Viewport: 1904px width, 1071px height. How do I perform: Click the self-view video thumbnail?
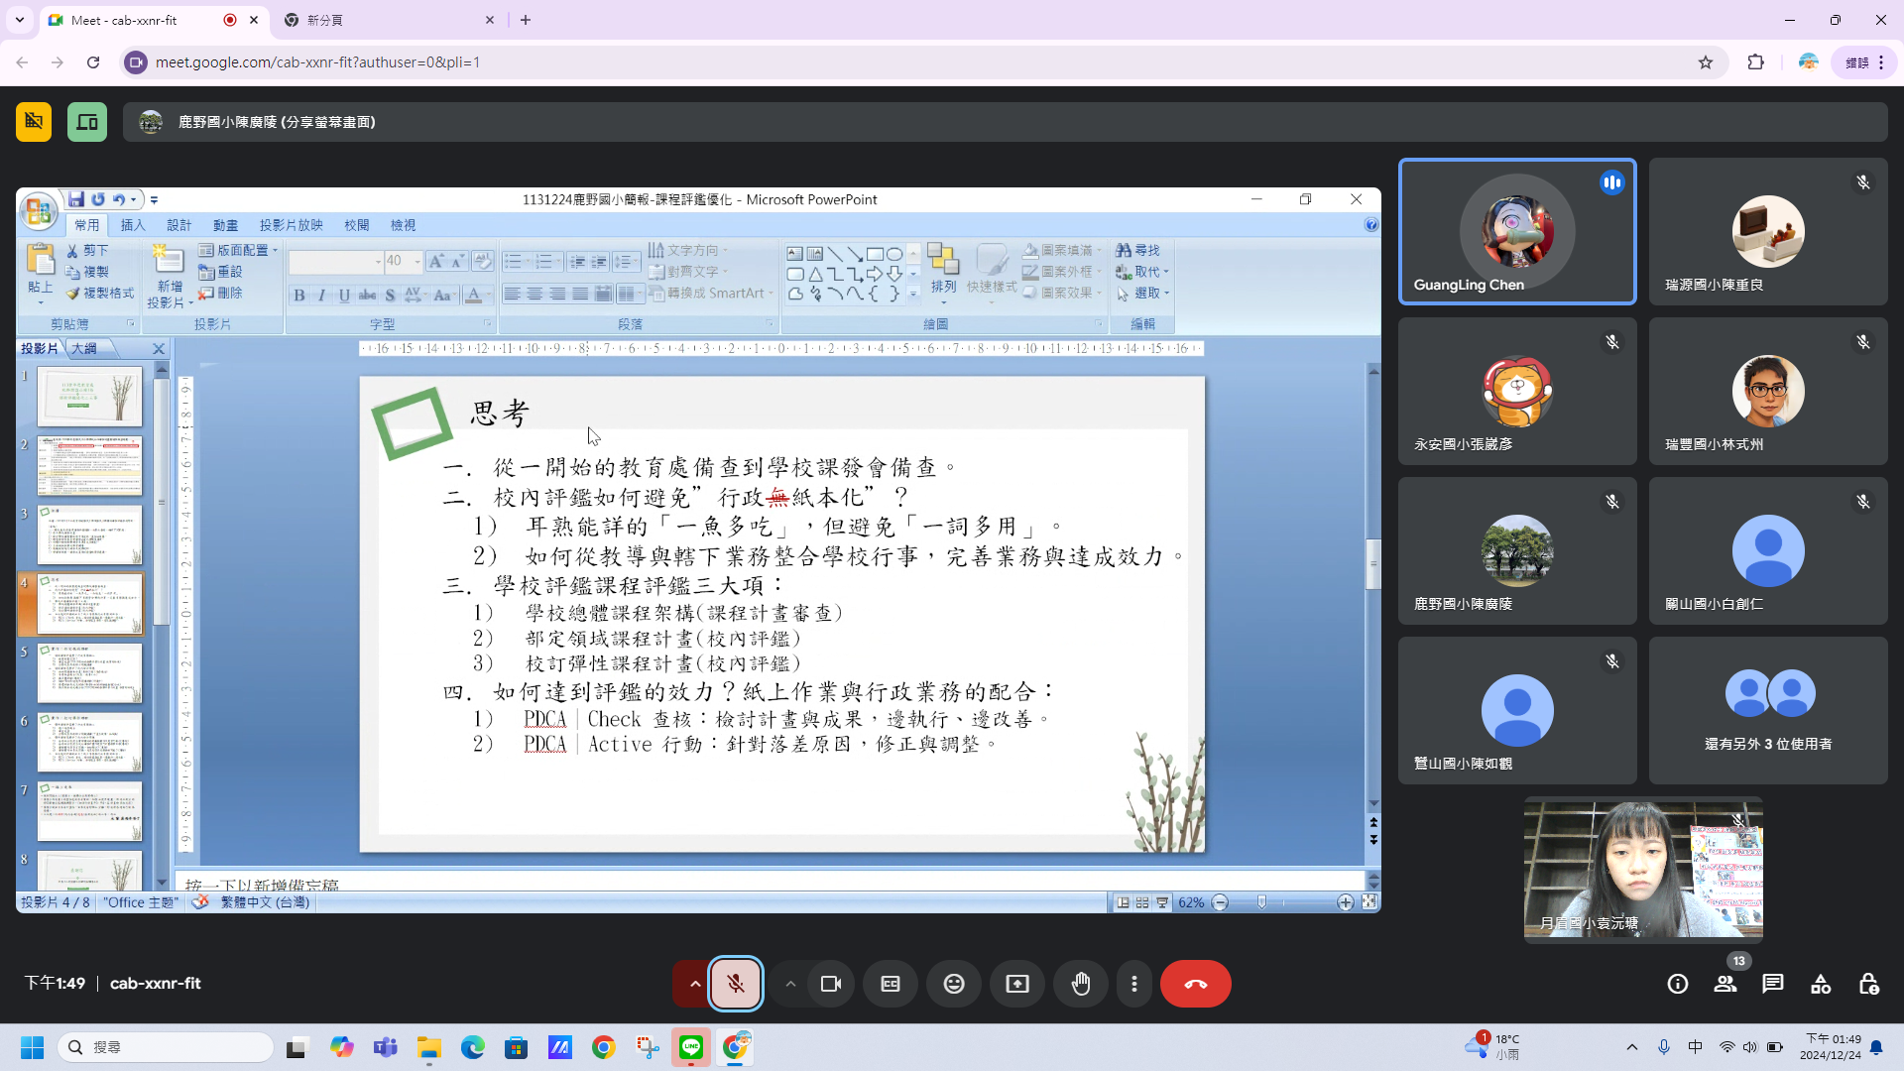[1643, 869]
